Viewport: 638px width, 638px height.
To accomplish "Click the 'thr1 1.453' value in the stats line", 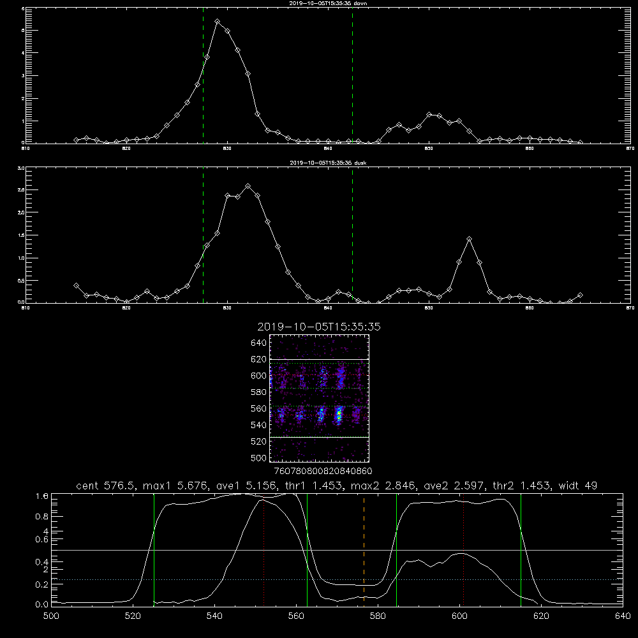I will tap(314, 486).
